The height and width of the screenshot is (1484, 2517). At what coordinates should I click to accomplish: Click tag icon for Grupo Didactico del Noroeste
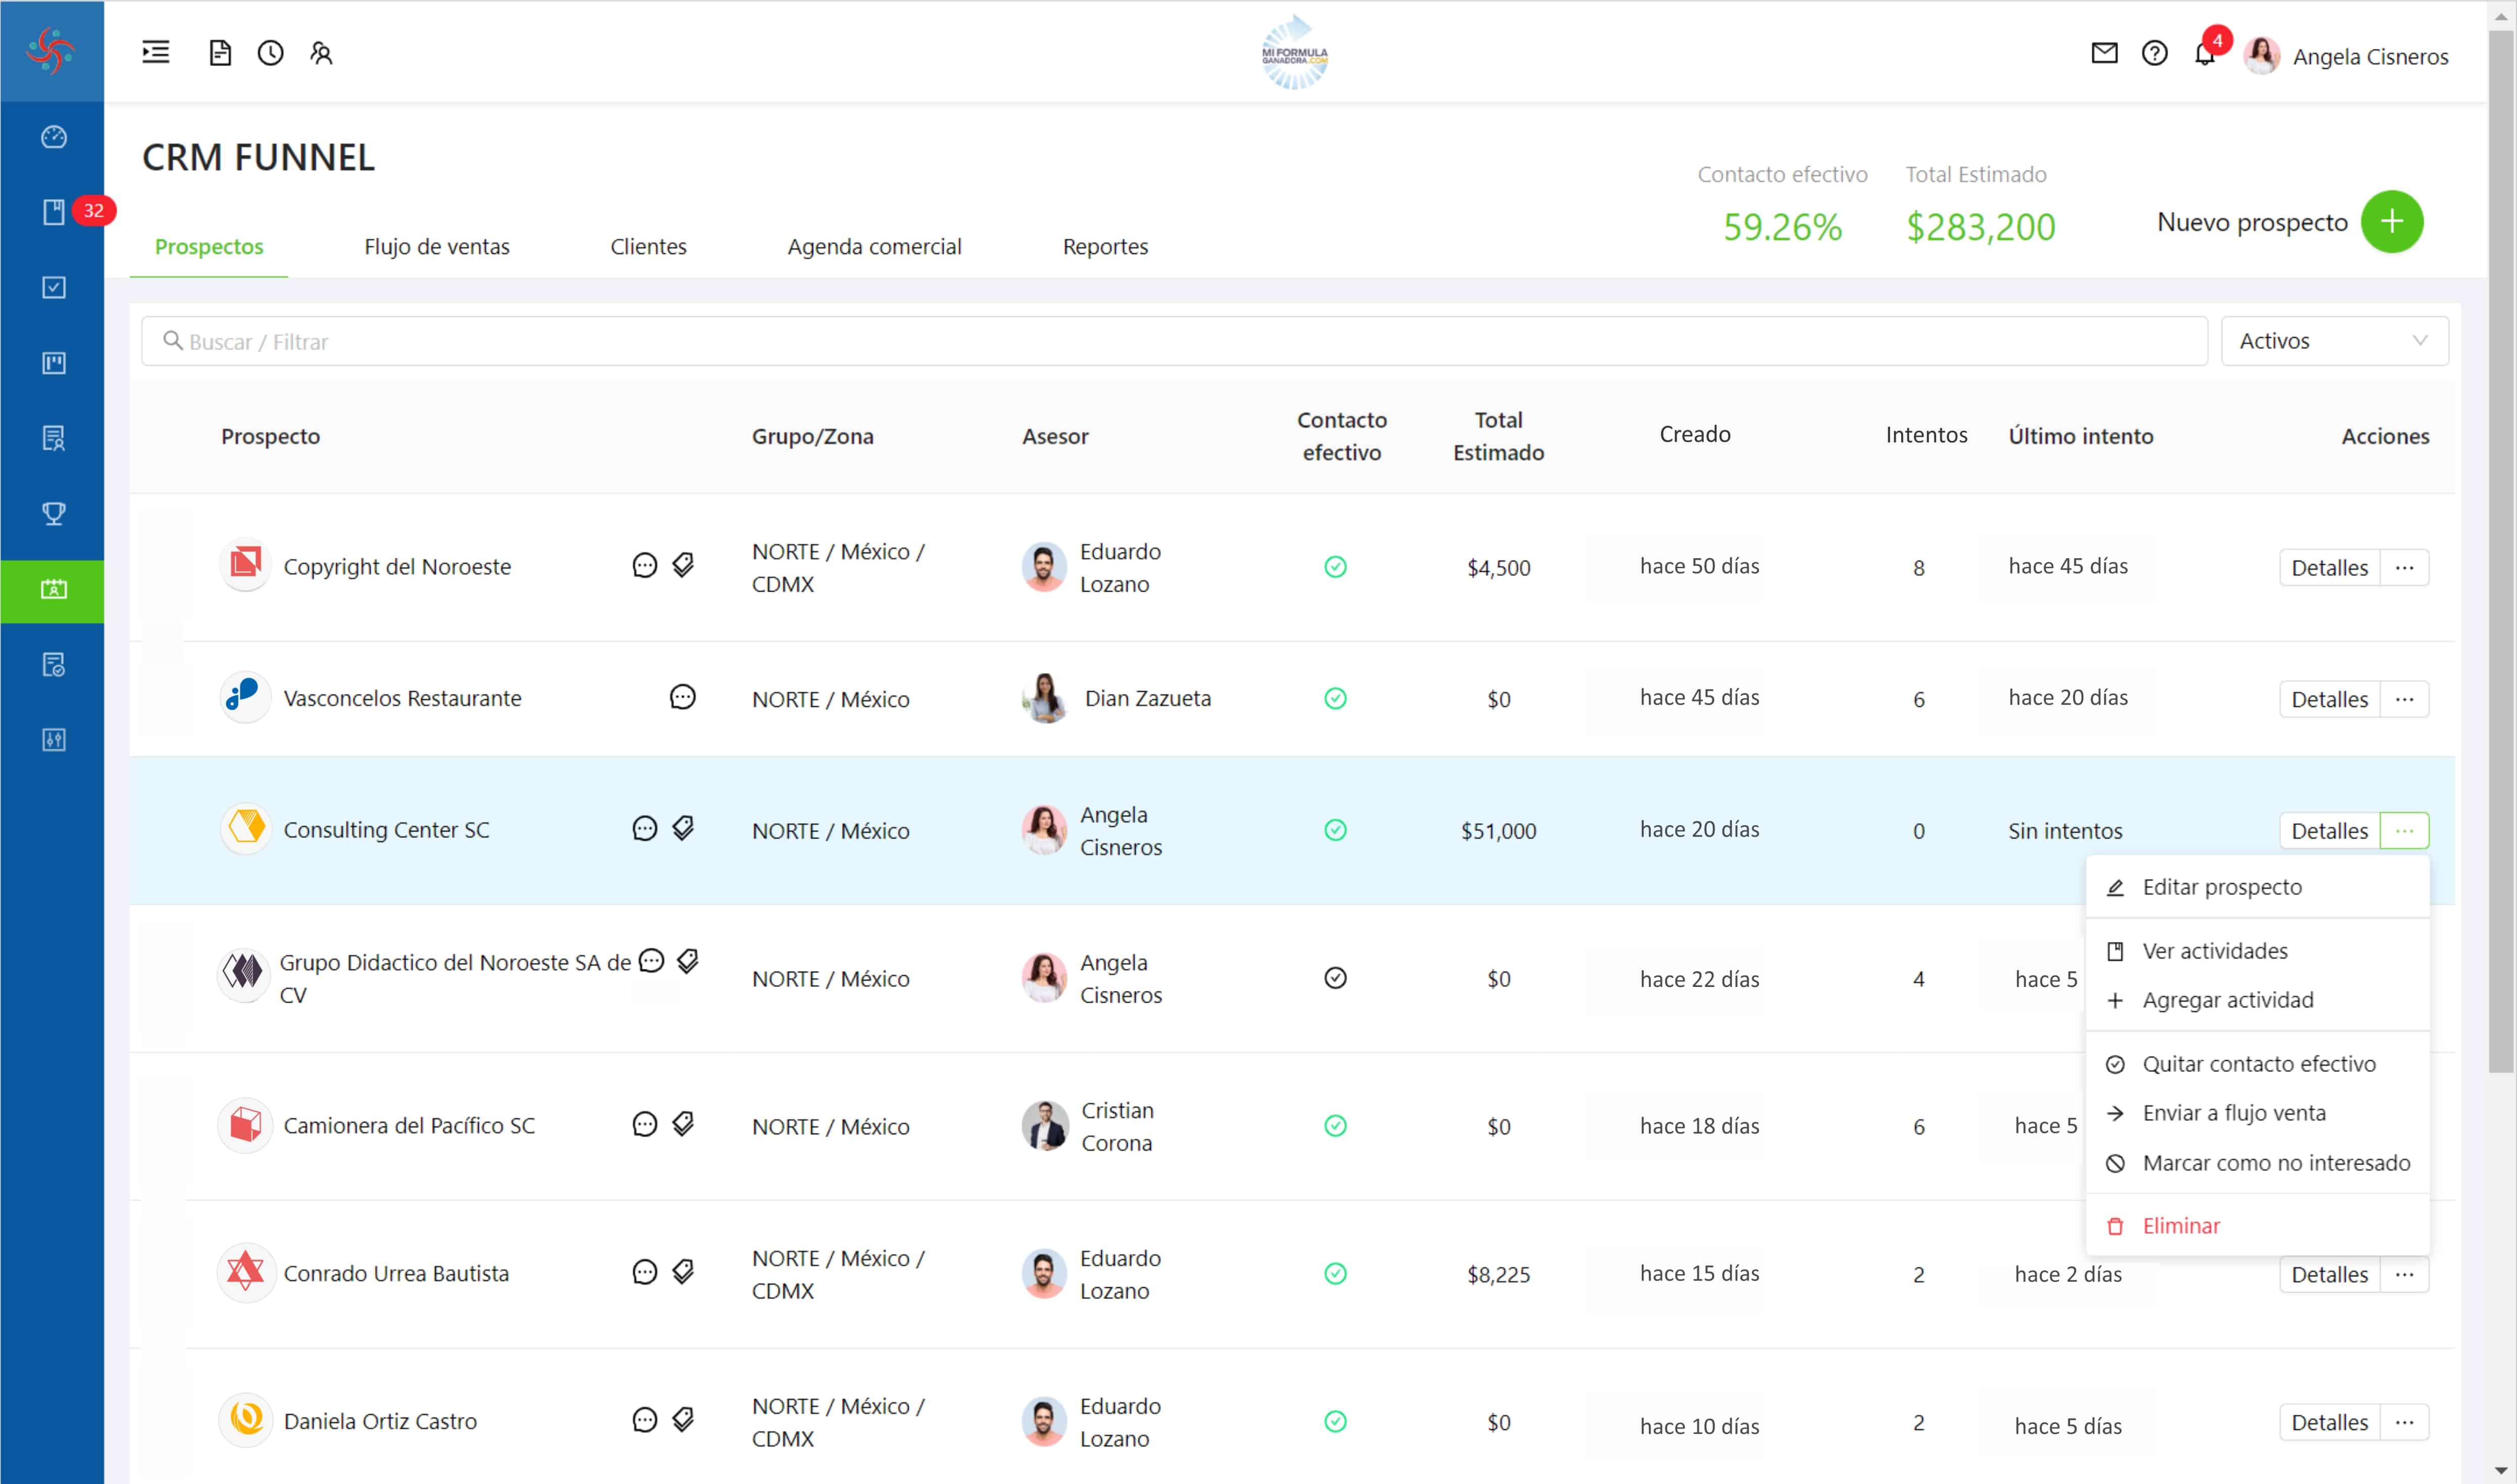[x=688, y=961]
